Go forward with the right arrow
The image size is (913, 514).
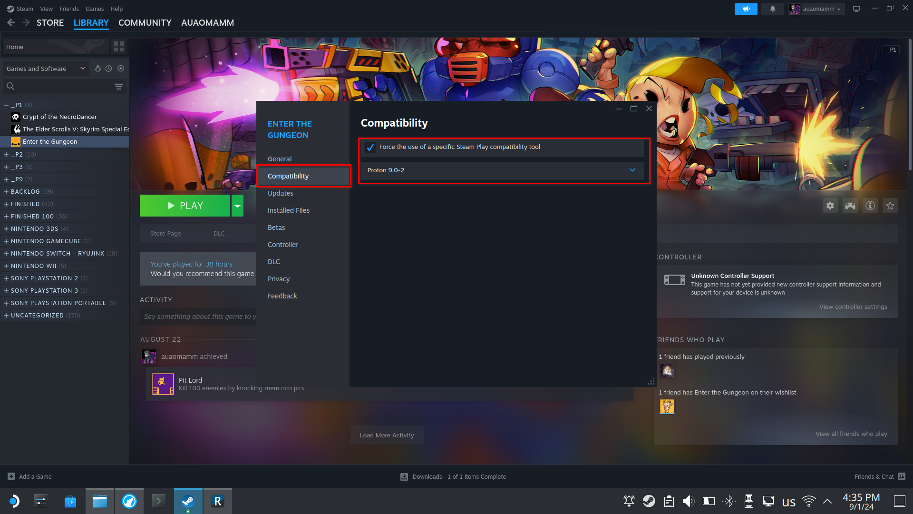coord(26,22)
